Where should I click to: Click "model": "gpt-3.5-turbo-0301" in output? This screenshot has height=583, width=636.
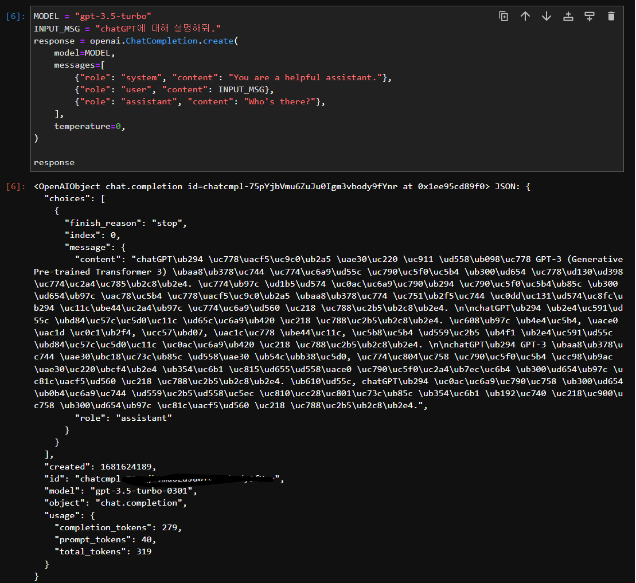[120, 491]
